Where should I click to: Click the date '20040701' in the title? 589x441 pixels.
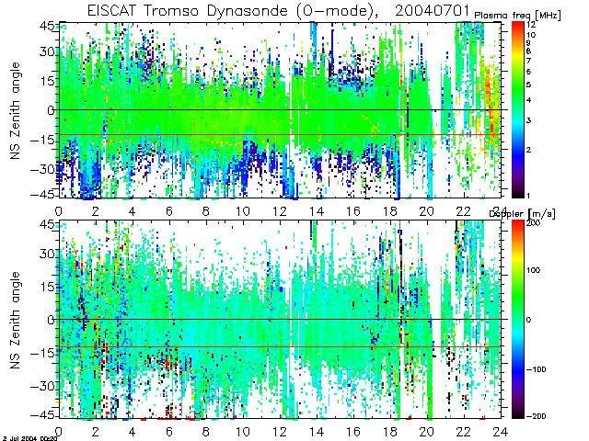433,10
